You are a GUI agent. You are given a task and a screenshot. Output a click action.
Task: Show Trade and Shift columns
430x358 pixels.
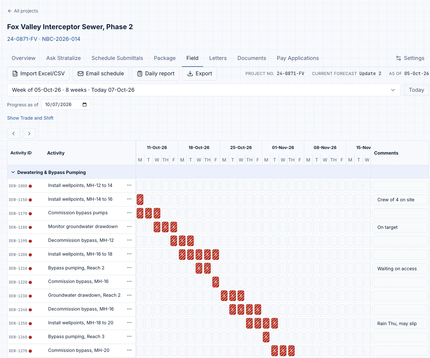tap(30, 118)
